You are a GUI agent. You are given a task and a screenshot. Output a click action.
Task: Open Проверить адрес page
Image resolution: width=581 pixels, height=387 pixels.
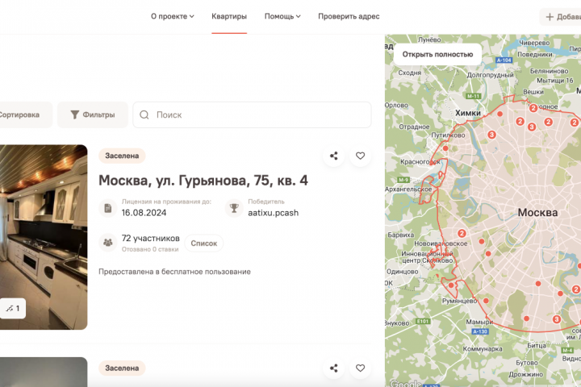click(349, 16)
